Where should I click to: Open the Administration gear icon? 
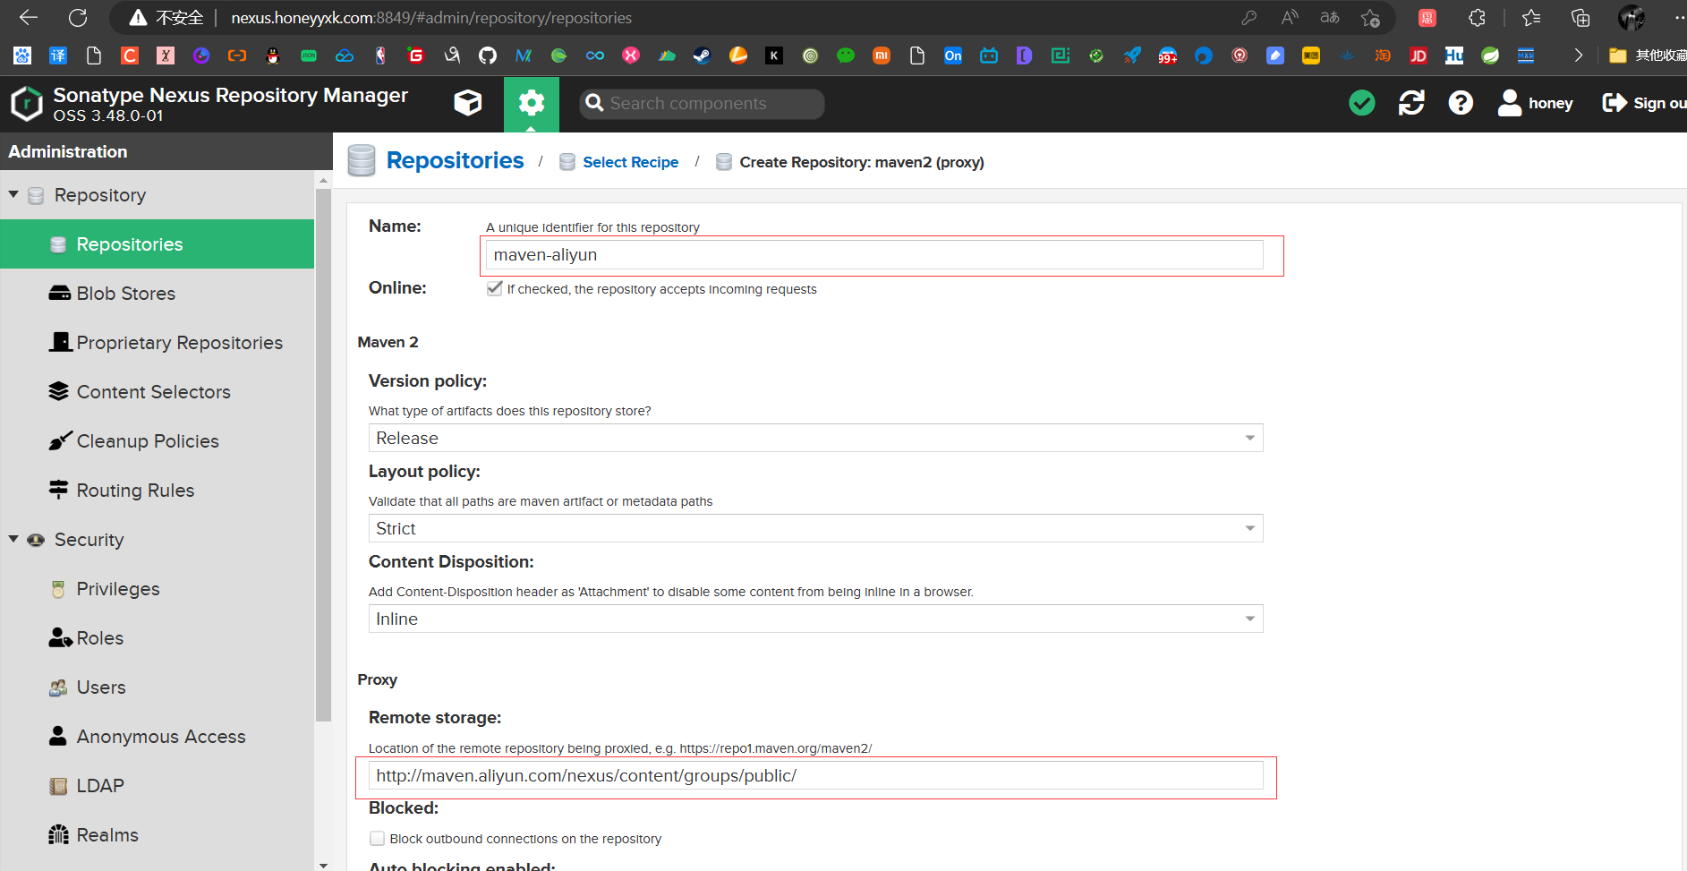532,103
